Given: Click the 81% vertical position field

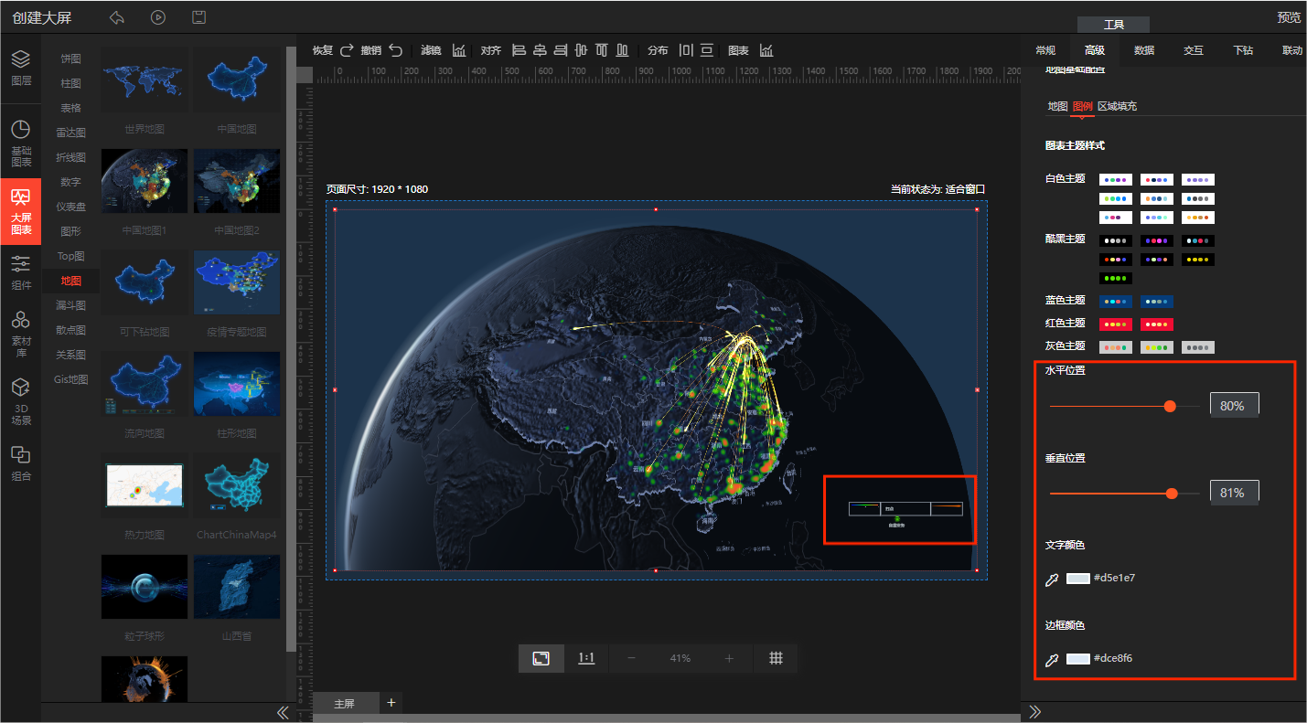Looking at the screenshot, I should pyautogui.click(x=1234, y=493).
